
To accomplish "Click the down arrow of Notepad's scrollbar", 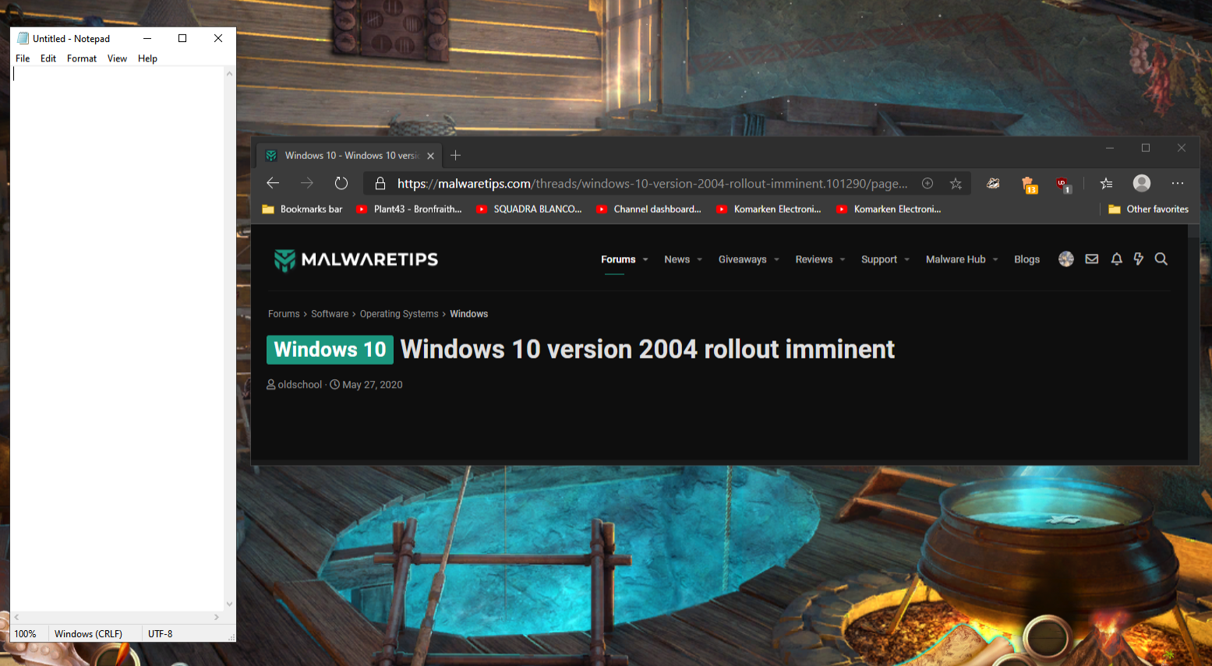I will pos(229,604).
